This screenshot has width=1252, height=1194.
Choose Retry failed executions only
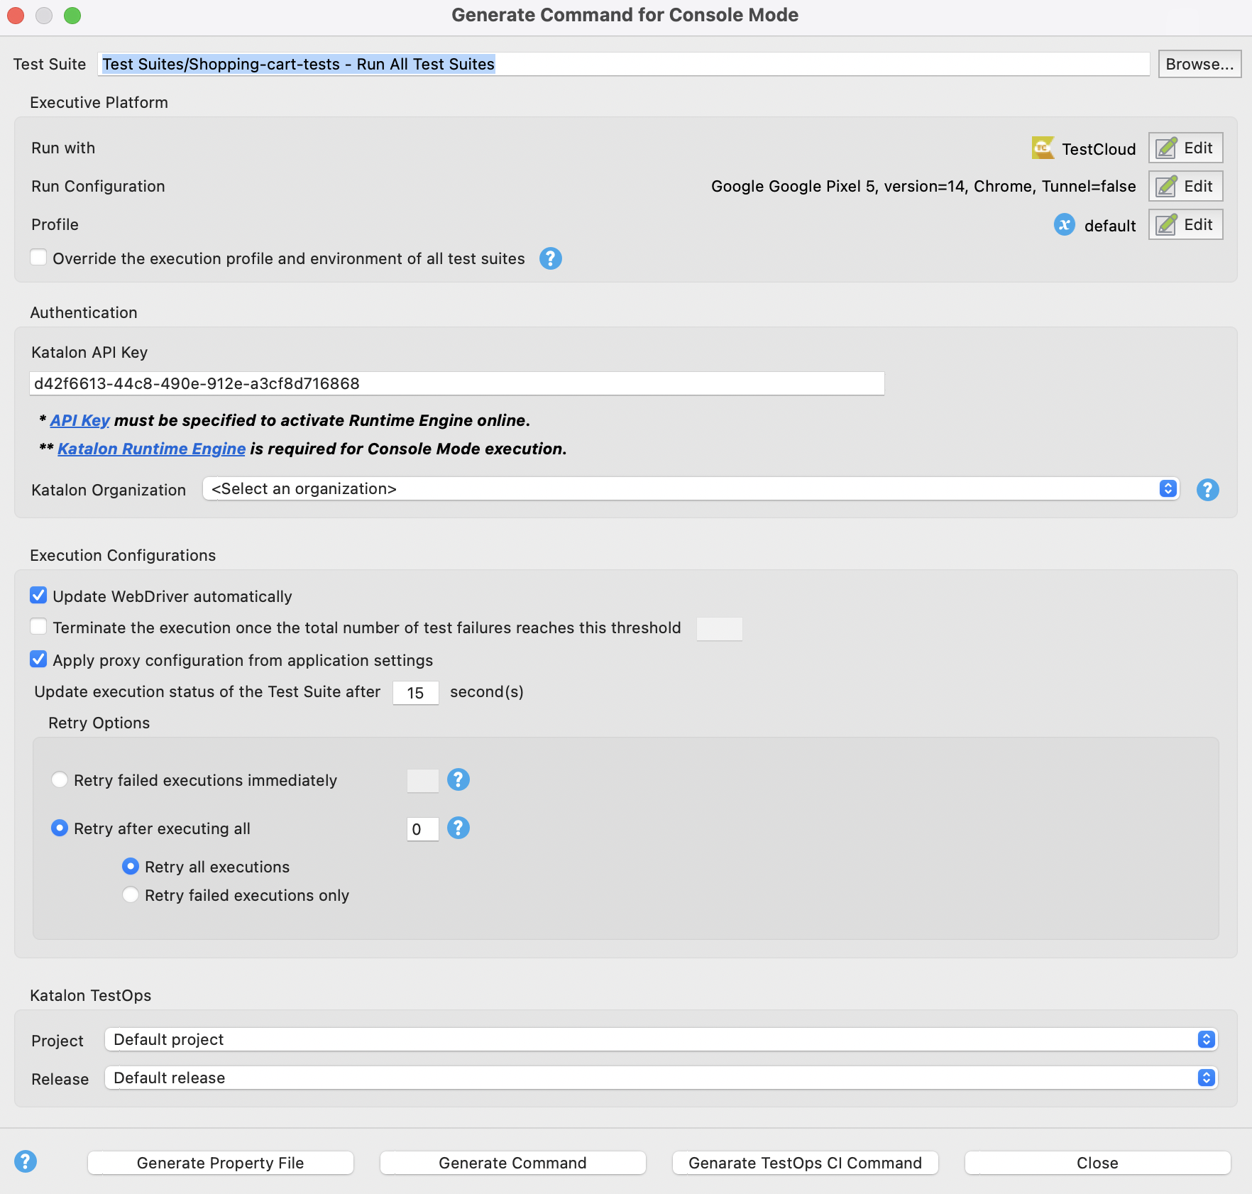pyautogui.click(x=131, y=895)
